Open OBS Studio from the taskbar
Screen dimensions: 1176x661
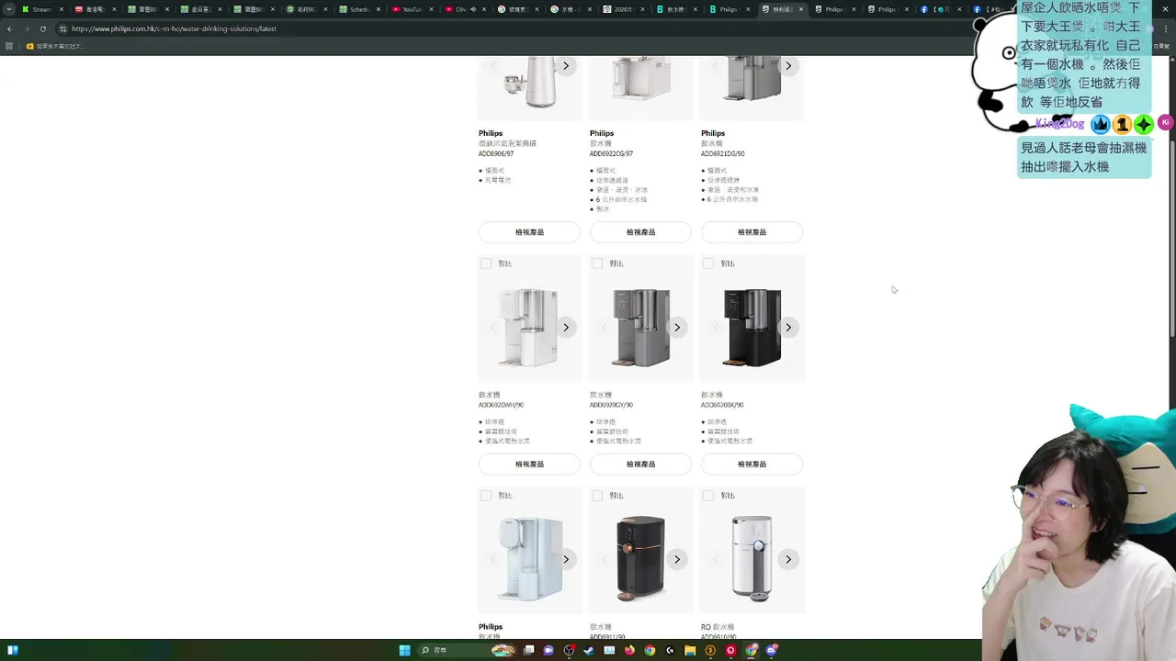tap(569, 650)
